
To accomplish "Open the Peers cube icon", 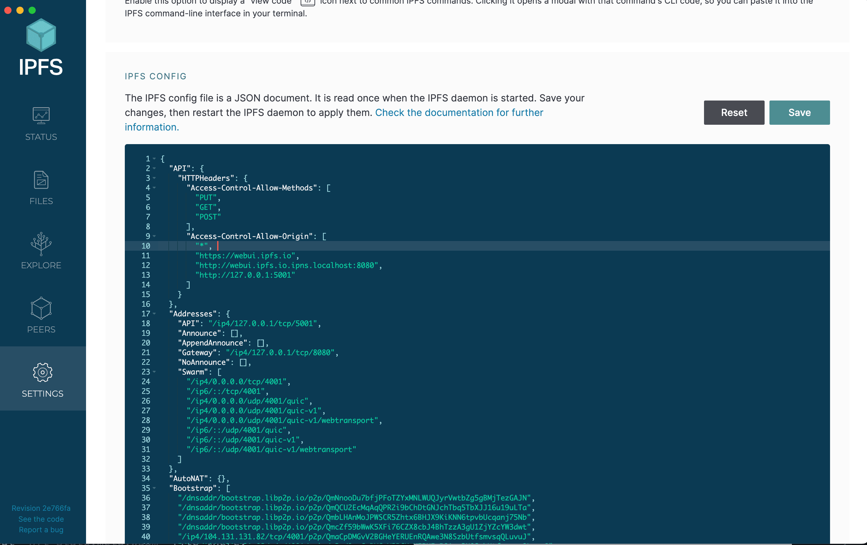I will 41,308.
